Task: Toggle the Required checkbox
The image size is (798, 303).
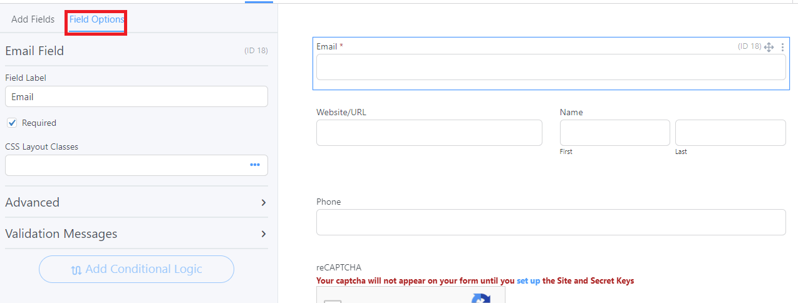Action: 12,123
